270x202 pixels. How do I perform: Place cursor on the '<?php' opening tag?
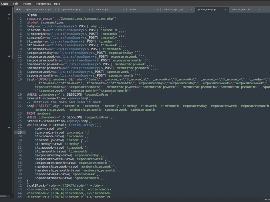click(x=32, y=15)
